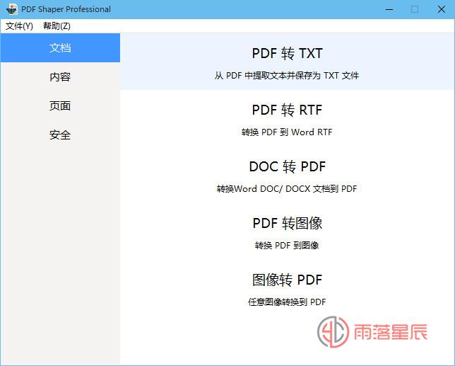Choose the PDF 转 TXT option
This screenshot has height=366, width=455.
click(x=288, y=62)
